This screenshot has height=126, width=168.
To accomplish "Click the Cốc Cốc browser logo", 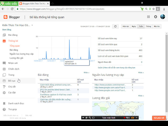I will pos(9,3).
